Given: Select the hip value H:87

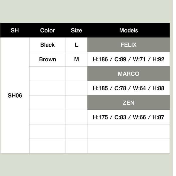Looking at the screenshot, I should (x=158, y=117).
